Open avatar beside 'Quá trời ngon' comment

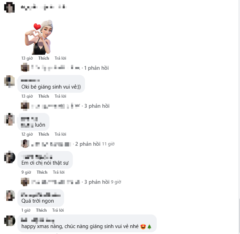[x=10, y=195]
